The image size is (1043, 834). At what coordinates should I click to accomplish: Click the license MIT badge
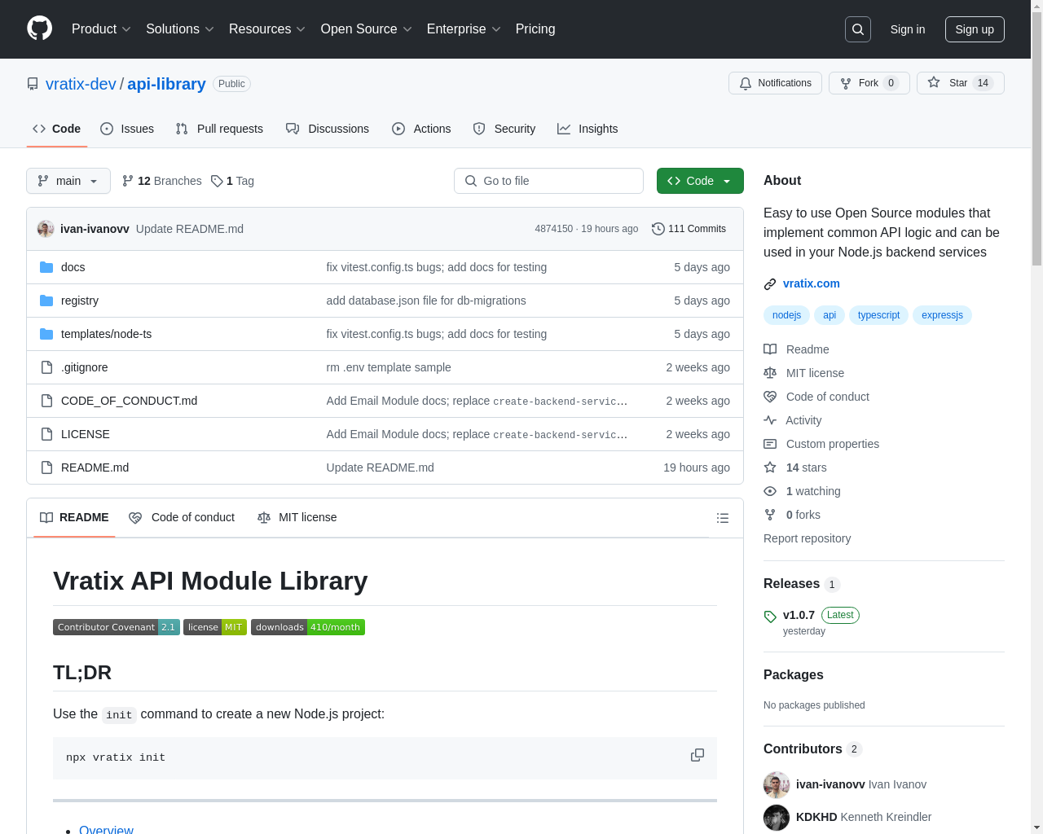[x=215, y=627]
